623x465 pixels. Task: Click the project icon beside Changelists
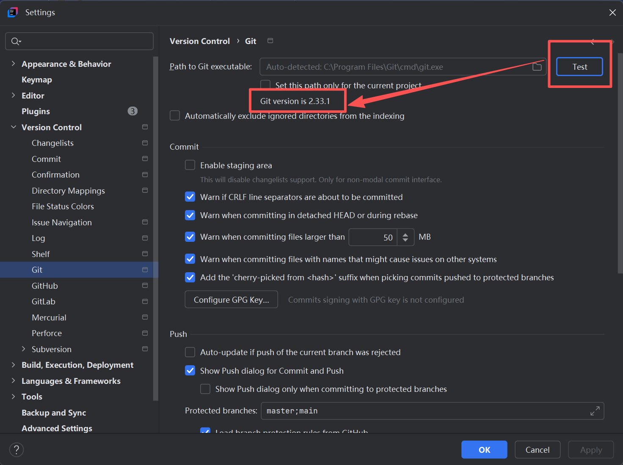[x=145, y=143]
